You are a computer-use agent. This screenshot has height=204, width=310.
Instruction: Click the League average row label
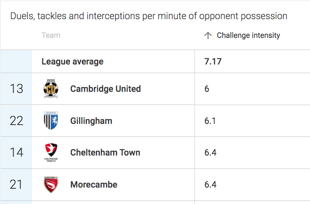[x=72, y=61]
